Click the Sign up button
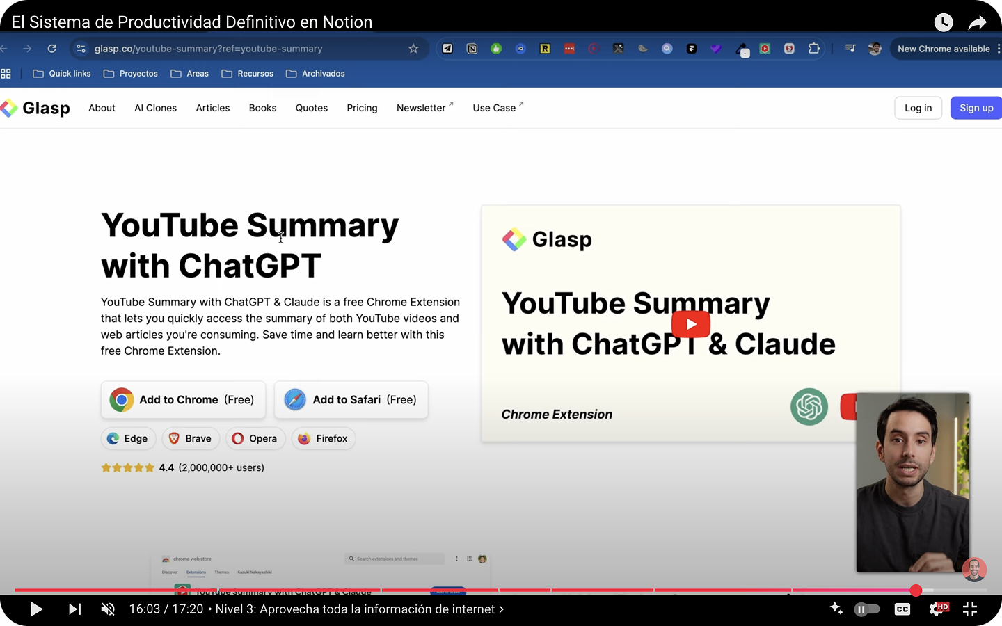This screenshot has width=1002, height=626. tap(976, 108)
